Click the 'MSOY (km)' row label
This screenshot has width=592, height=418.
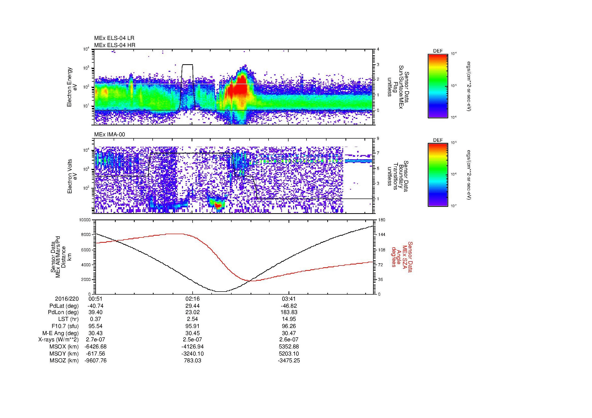pyautogui.click(x=64, y=354)
